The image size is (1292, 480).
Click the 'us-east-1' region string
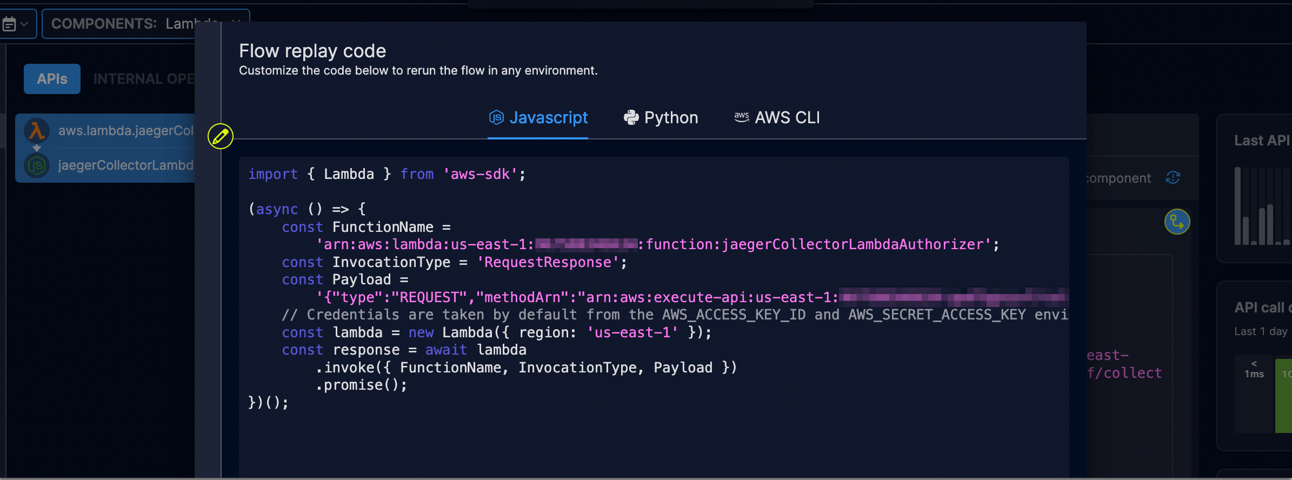[632, 332]
